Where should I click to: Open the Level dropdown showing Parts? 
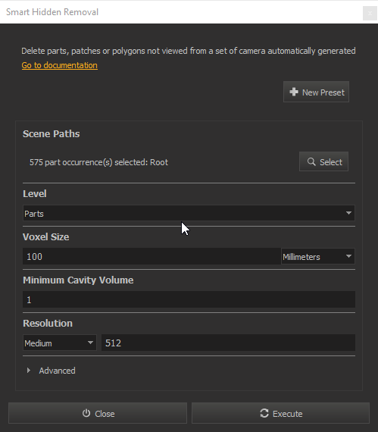[x=189, y=213]
